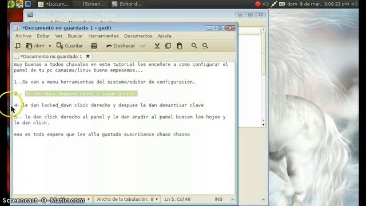Open the green Canaima applications menu icon

point(11,4)
